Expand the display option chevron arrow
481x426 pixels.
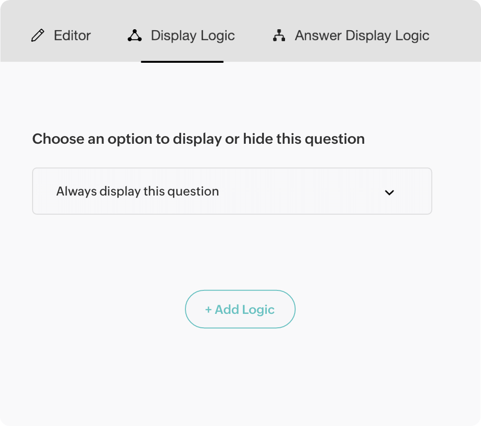pyautogui.click(x=389, y=192)
